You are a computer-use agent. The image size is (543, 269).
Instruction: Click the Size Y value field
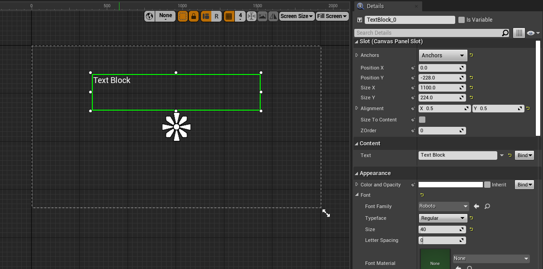pyautogui.click(x=442, y=97)
